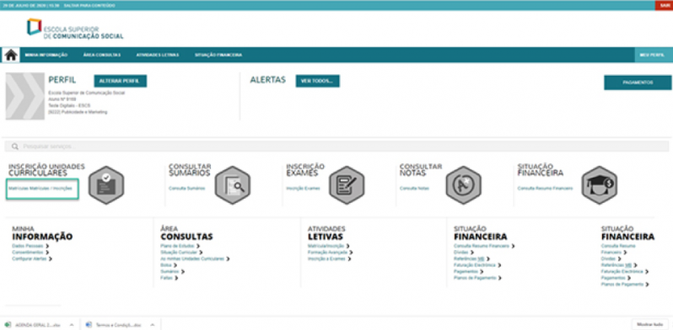This screenshot has height=330, width=673.
Task: Open Inscrição a Exames link under Atividades Letivas
Action: [326, 258]
